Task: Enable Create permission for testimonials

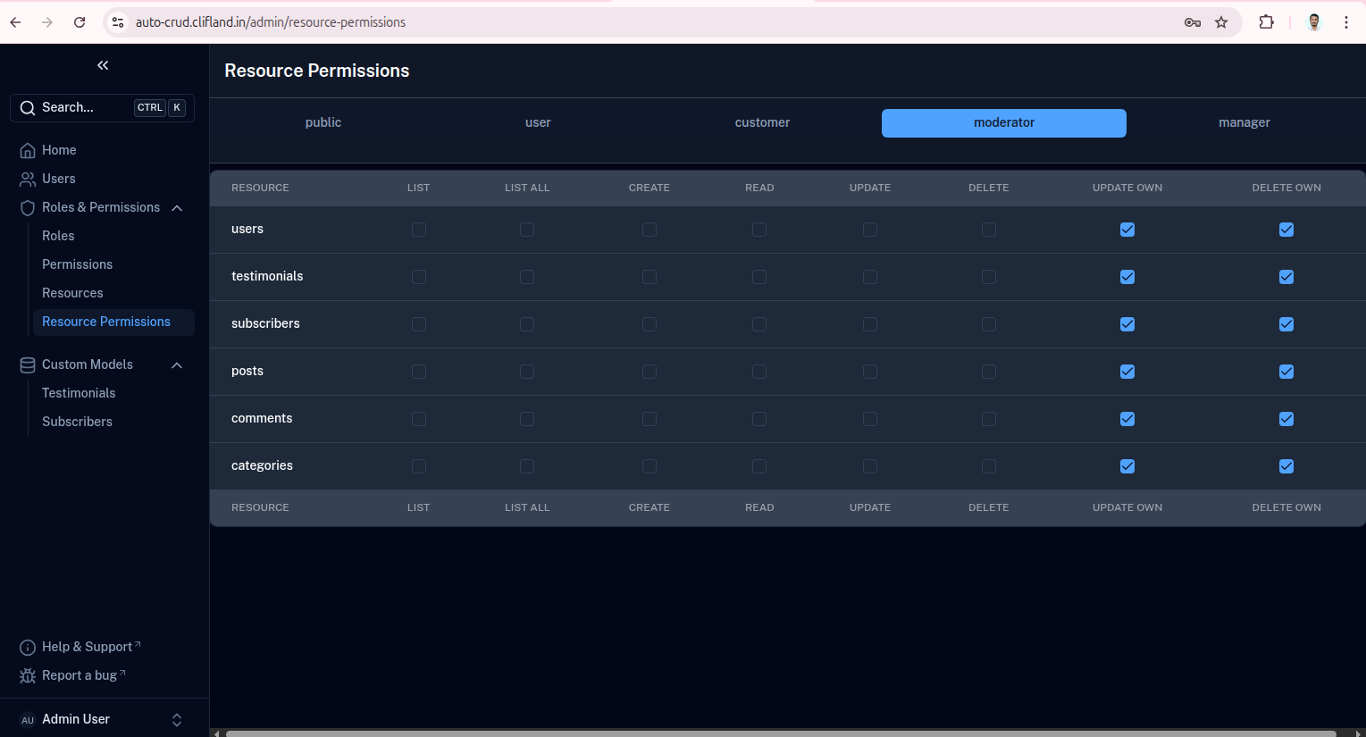Action: click(x=649, y=277)
